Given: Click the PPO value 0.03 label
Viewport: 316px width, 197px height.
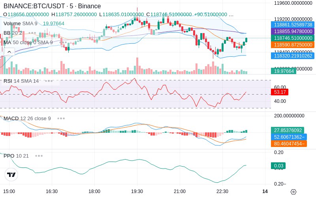Looking at the screenshot, I should pyautogui.click(x=278, y=165).
